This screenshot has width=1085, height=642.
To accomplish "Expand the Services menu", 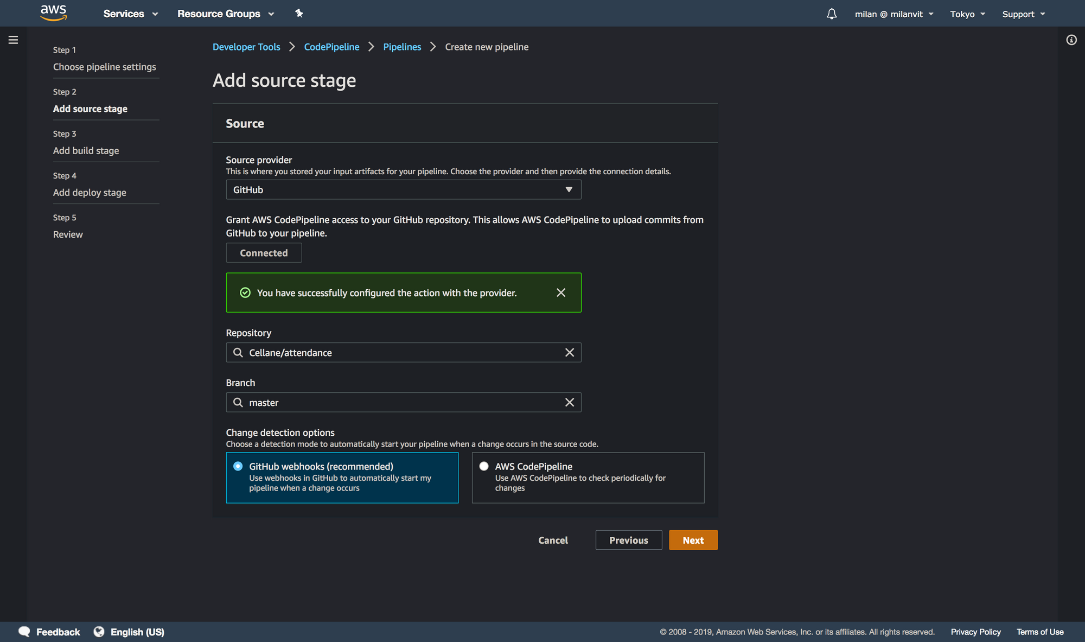I will (x=131, y=14).
